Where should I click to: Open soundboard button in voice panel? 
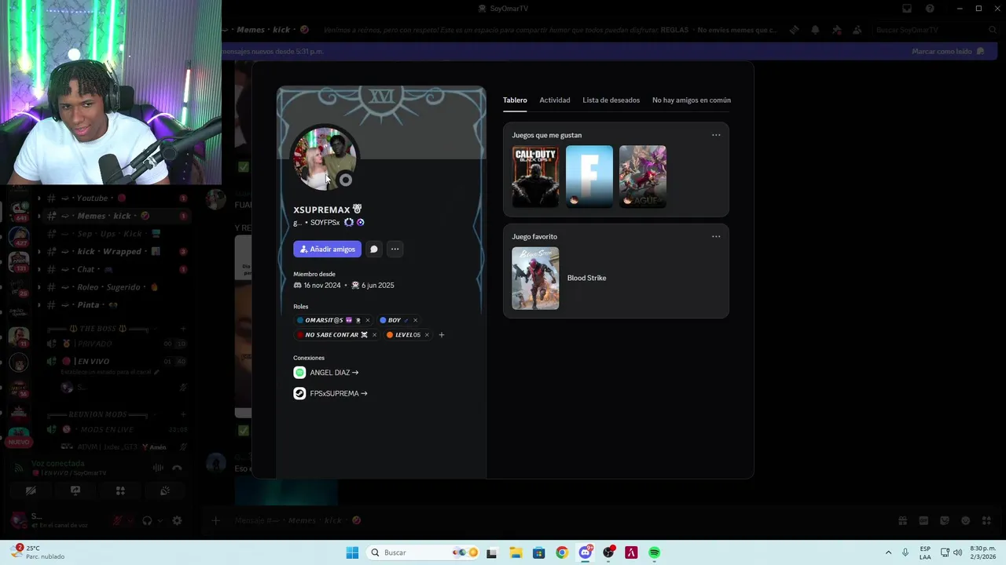point(165,491)
